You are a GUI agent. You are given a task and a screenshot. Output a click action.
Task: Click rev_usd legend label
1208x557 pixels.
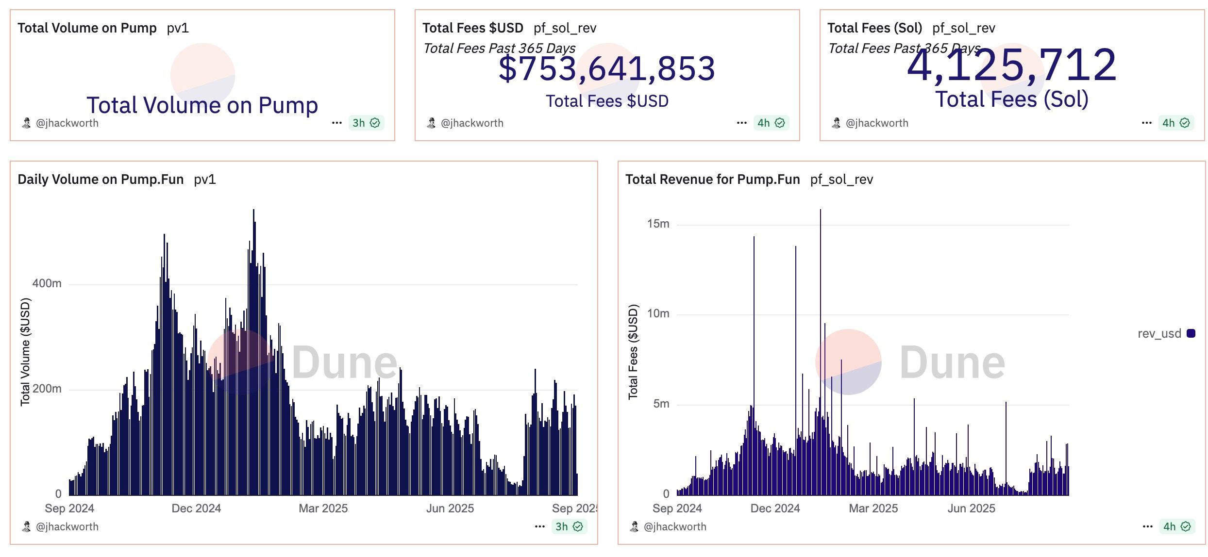(x=1159, y=334)
